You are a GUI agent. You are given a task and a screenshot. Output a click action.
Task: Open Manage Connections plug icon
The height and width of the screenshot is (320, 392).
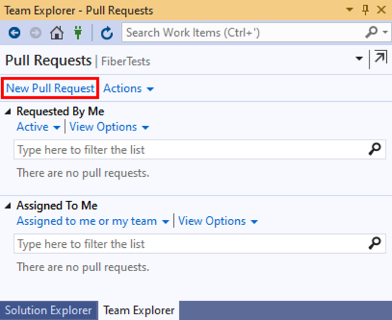point(78,33)
